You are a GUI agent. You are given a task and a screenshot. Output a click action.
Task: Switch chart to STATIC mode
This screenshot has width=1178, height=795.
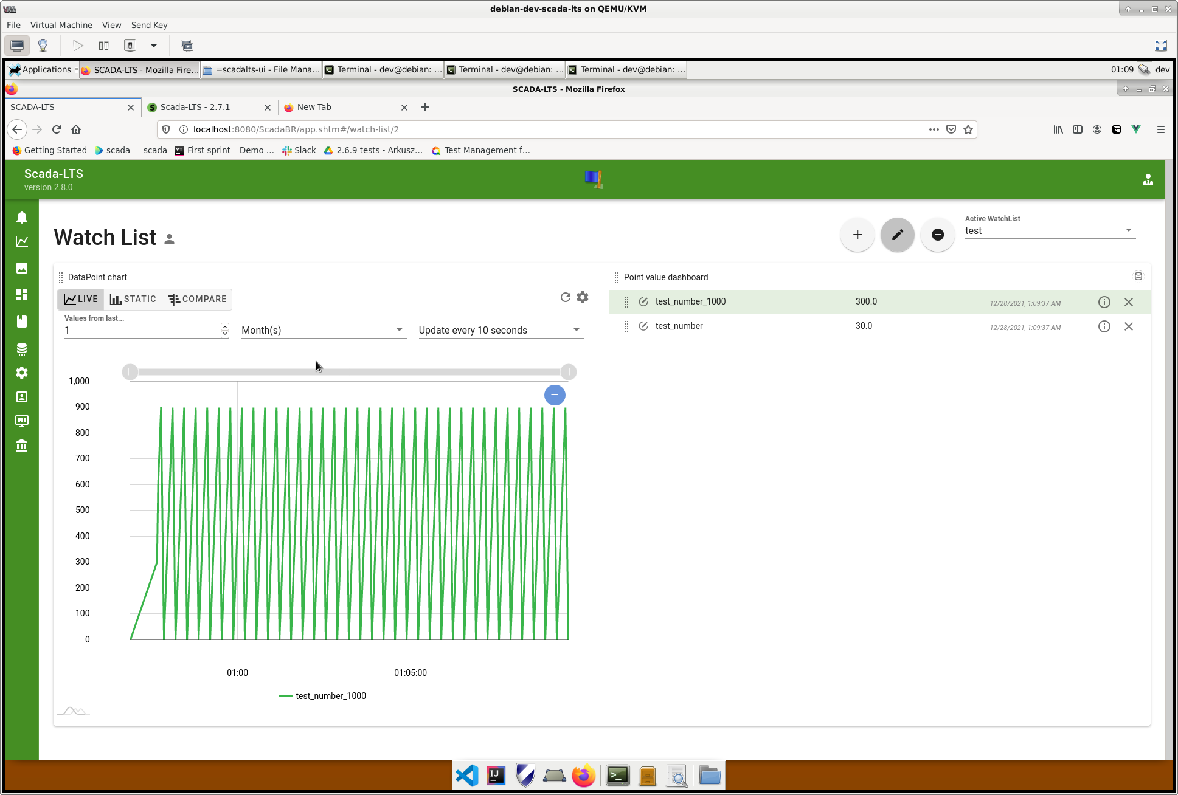point(133,299)
